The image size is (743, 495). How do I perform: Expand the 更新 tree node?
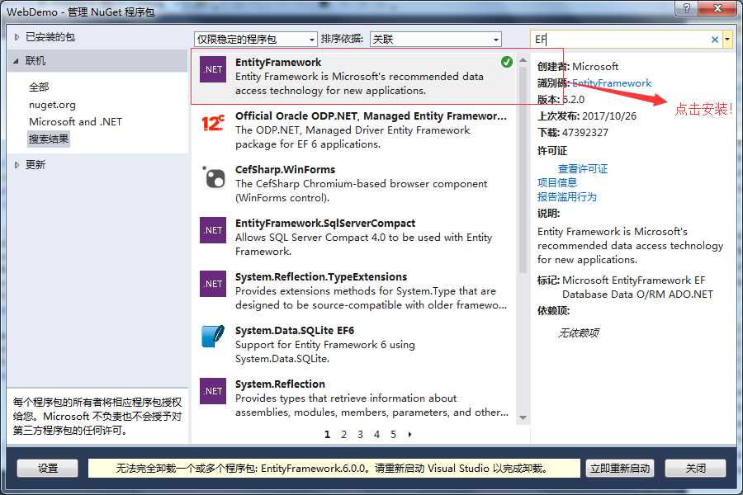pyautogui.click(x=17, y=165)
